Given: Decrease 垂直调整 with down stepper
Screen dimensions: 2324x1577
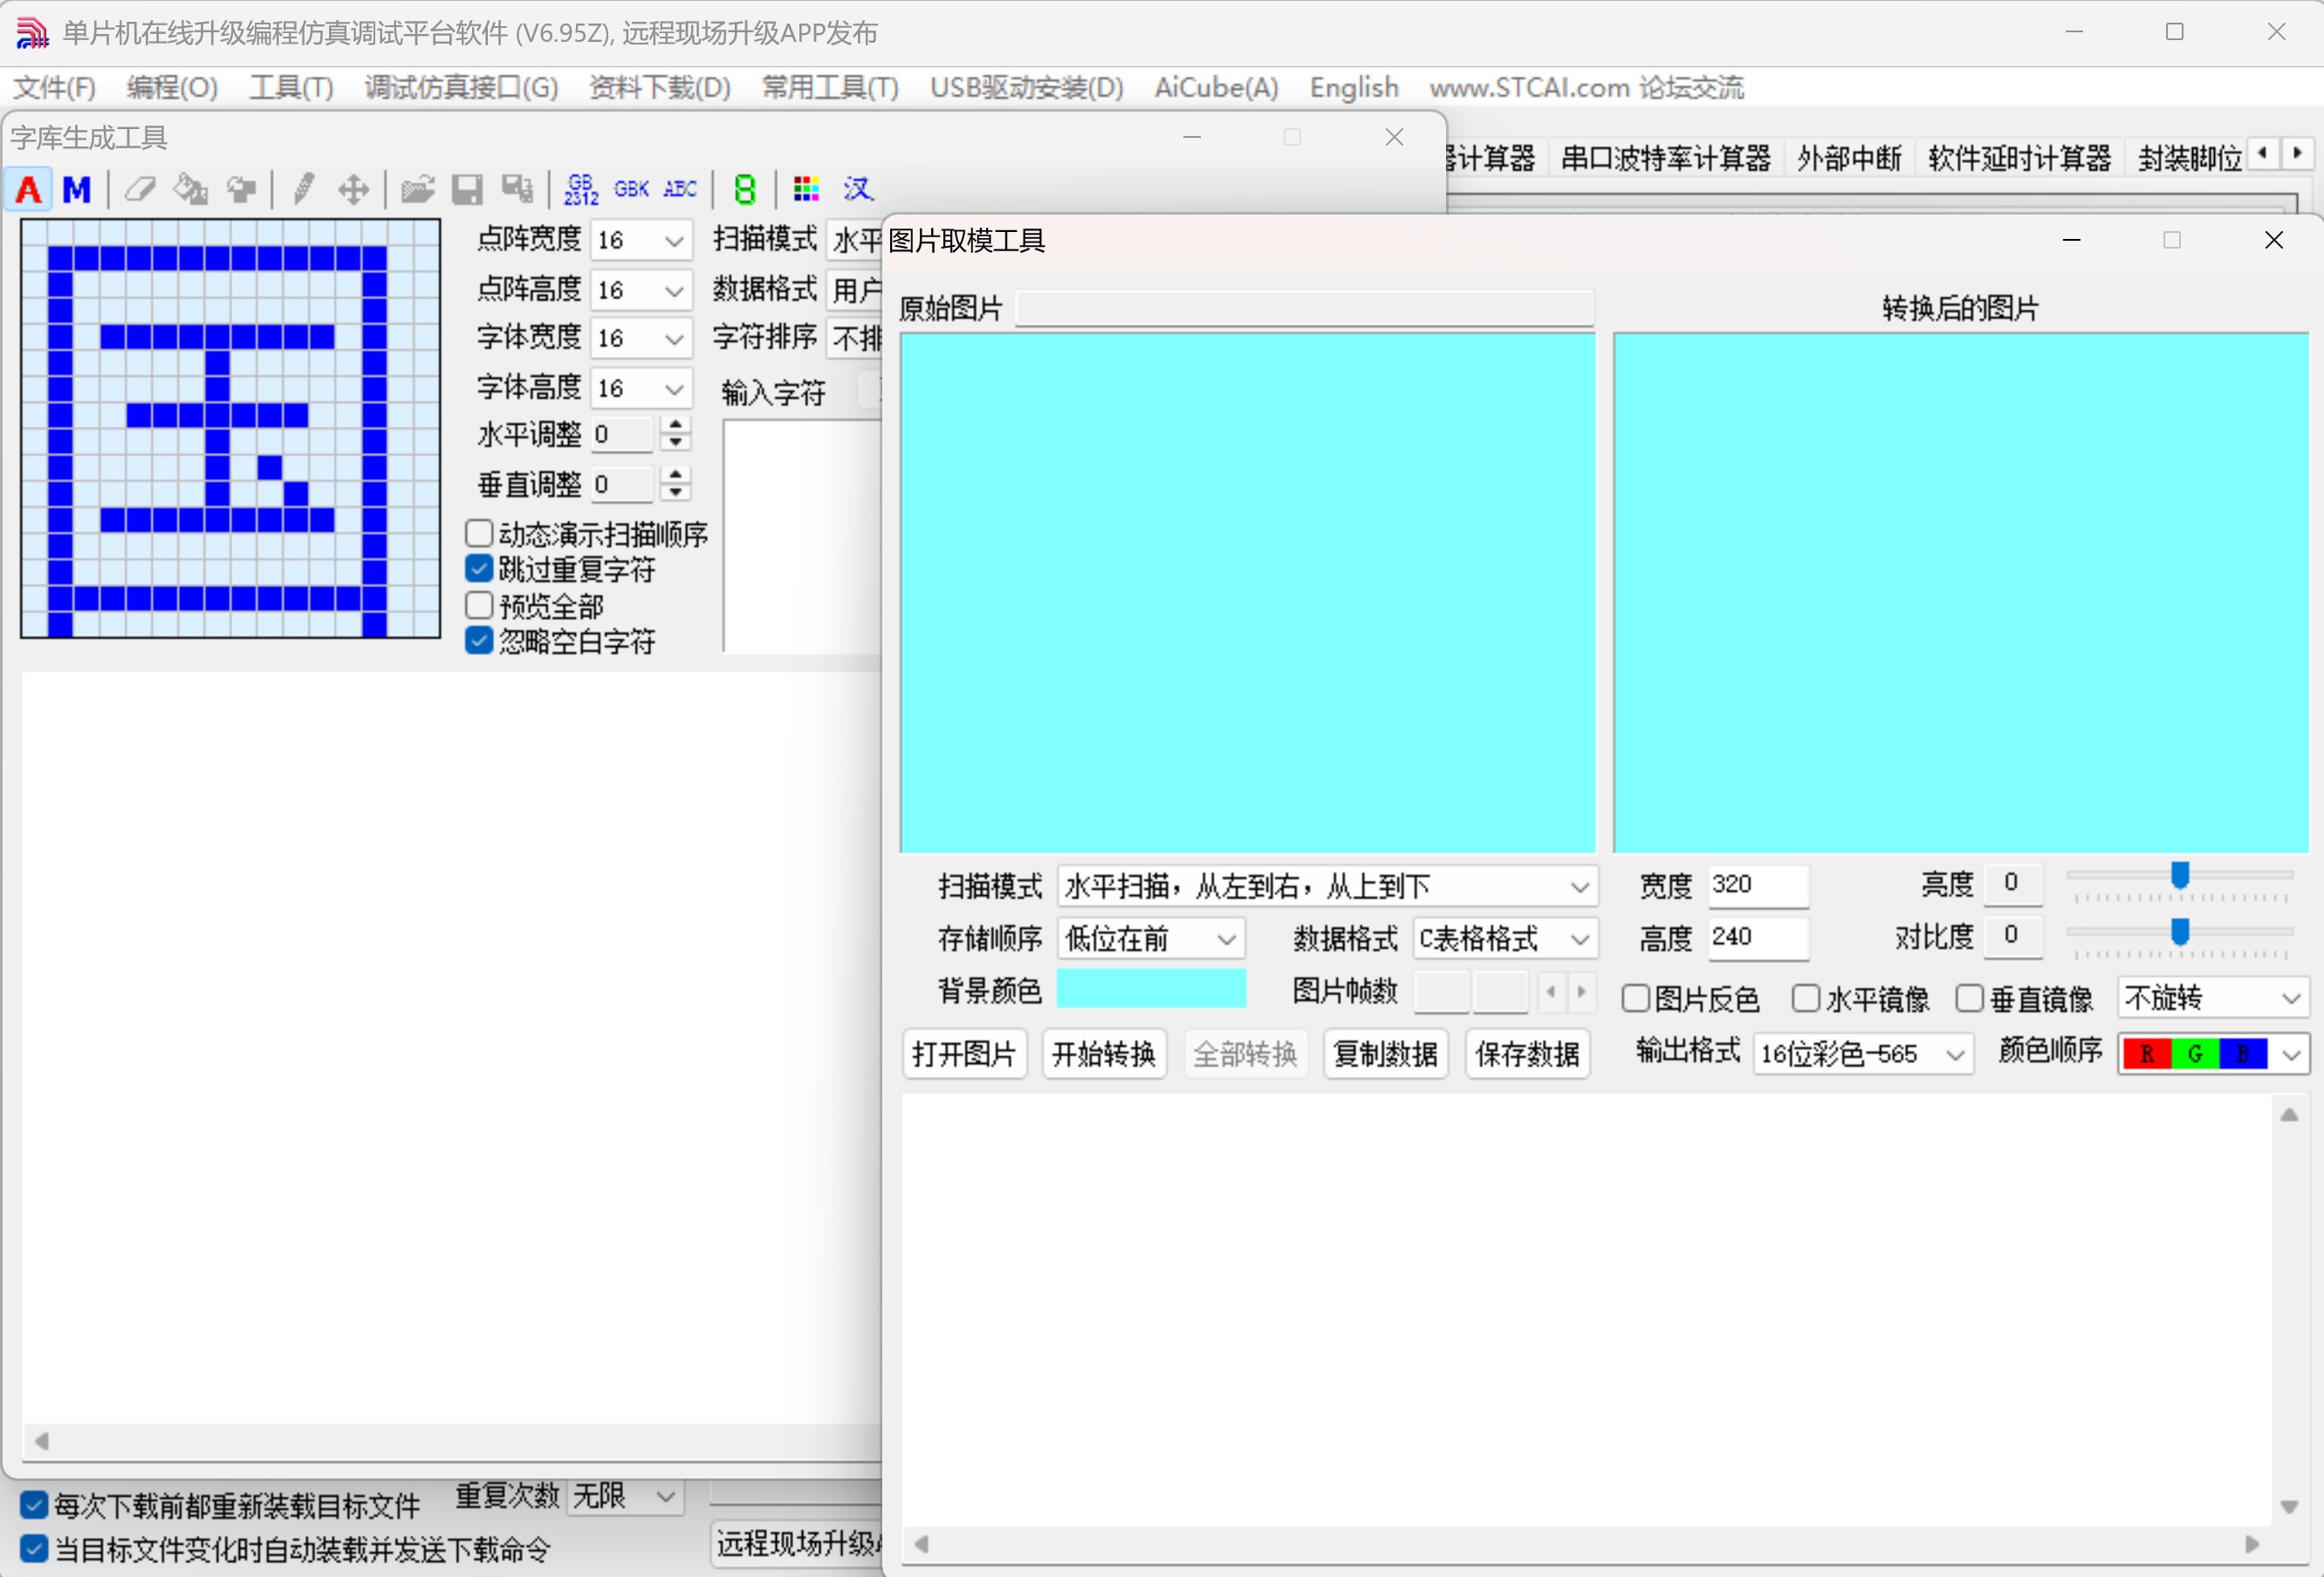Looking at the screenshot, I should [x=676, y=494].
